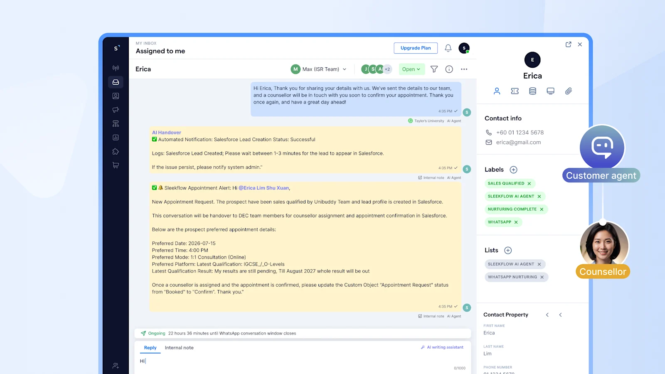
Task: Open the Broadcast icon in the sidebar
Action: 116,68
